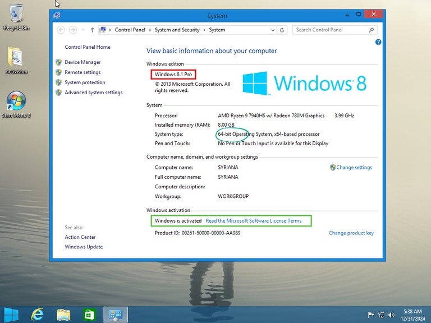Click the shield icon beside Change settings

333,167
